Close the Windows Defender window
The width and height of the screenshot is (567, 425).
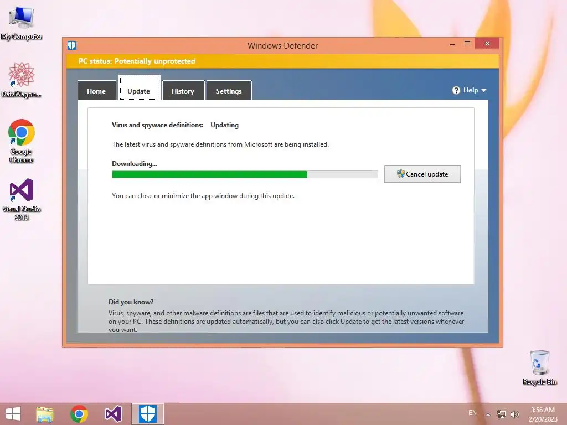tap(487, 44)
